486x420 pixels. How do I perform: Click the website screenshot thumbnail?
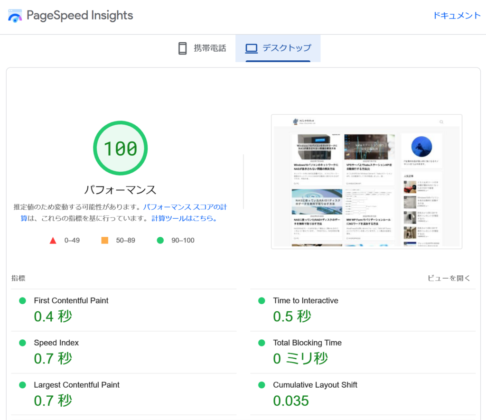point(367,182)
